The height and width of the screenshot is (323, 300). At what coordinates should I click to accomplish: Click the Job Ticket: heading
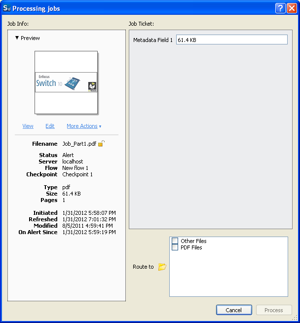(141, 24)
